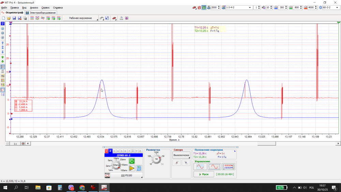341x192 pixels.
Task: Select falling edge sync trigger
Action: 186,163
